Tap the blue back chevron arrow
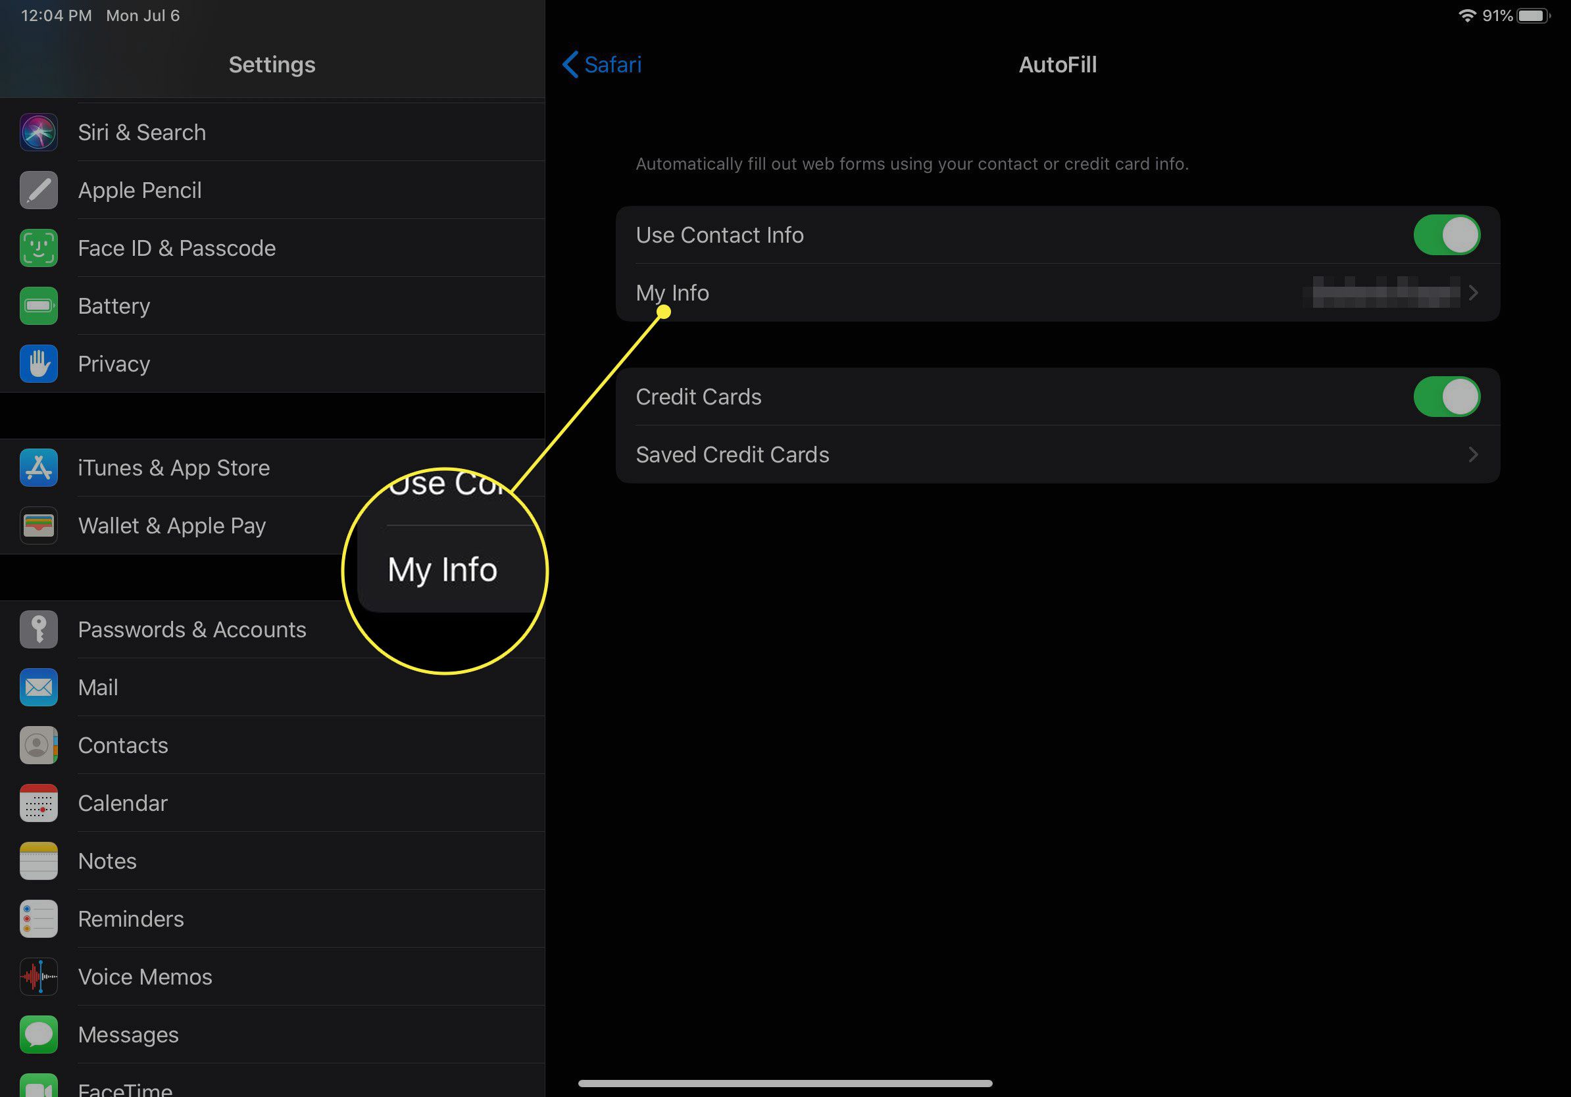This screenshot has height=1097, width=1571. (570, 64)
